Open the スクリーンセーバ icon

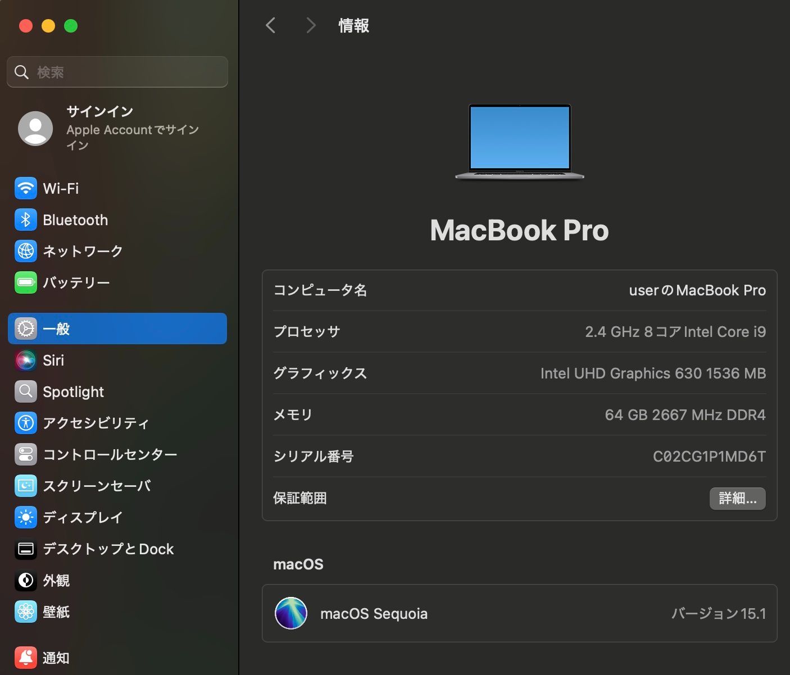26,486
